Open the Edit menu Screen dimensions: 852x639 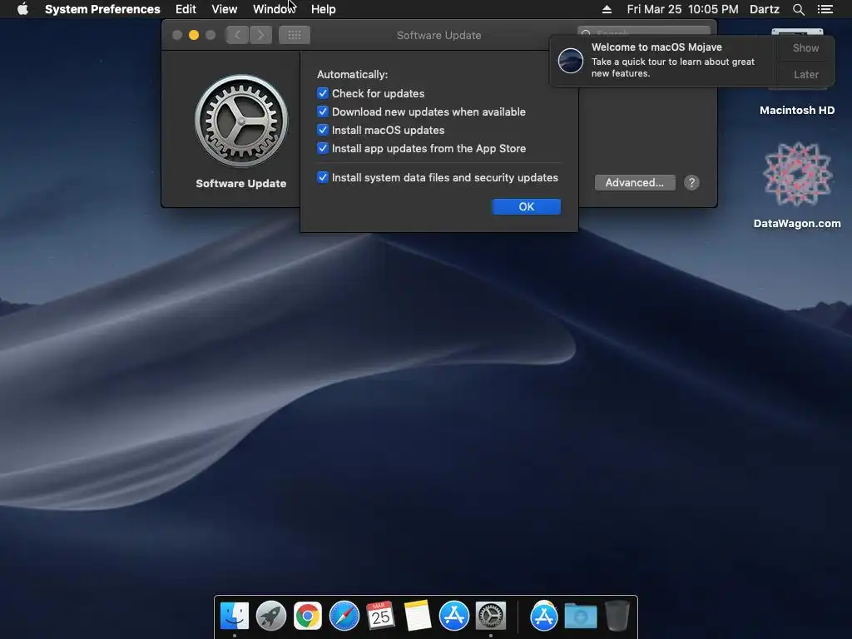186,9
